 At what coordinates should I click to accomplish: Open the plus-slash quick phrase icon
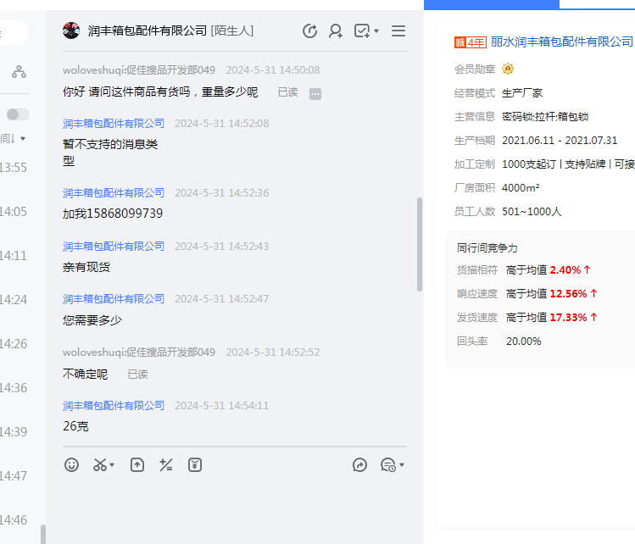166,464
